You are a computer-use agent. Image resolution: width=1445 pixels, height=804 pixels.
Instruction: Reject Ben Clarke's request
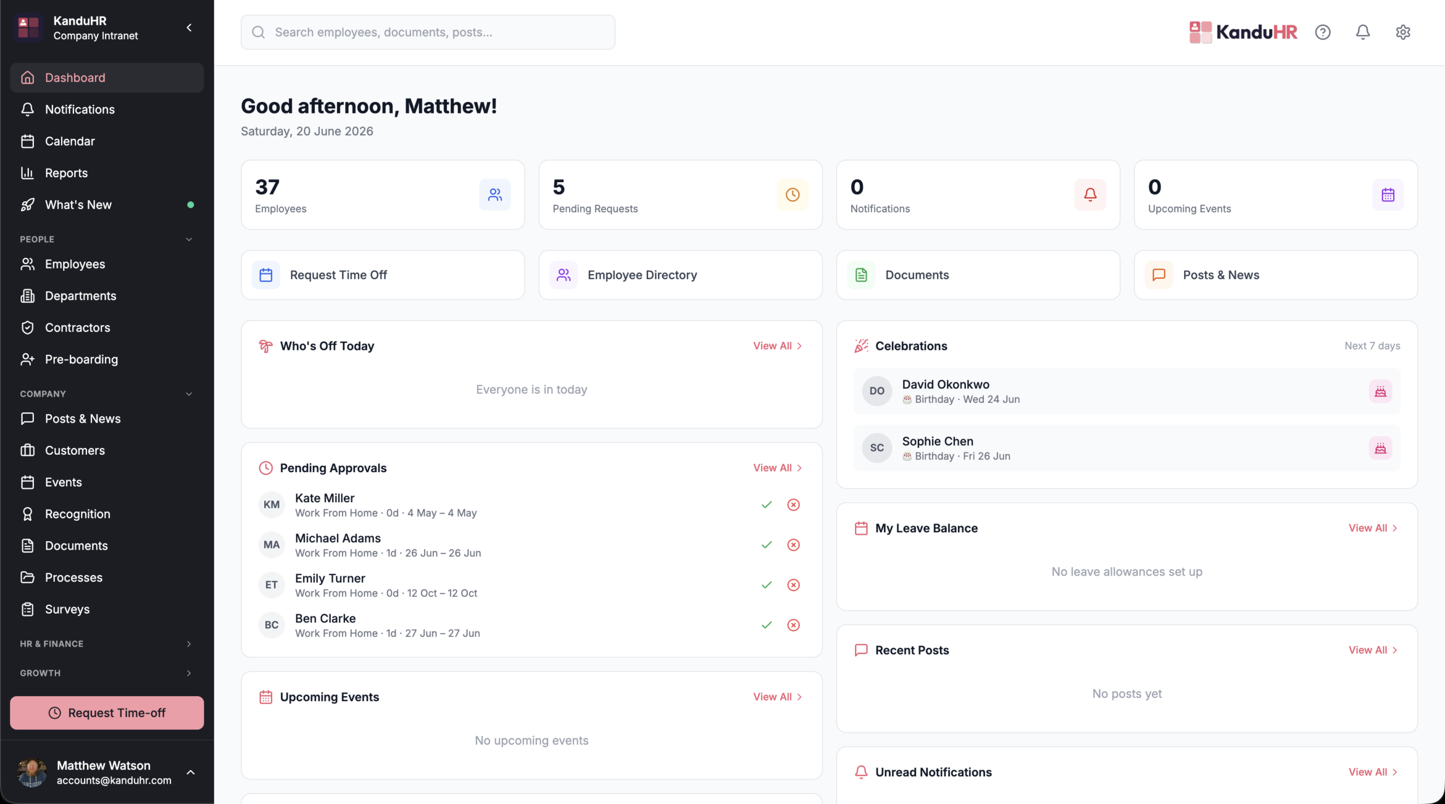[x=794, y=625]
